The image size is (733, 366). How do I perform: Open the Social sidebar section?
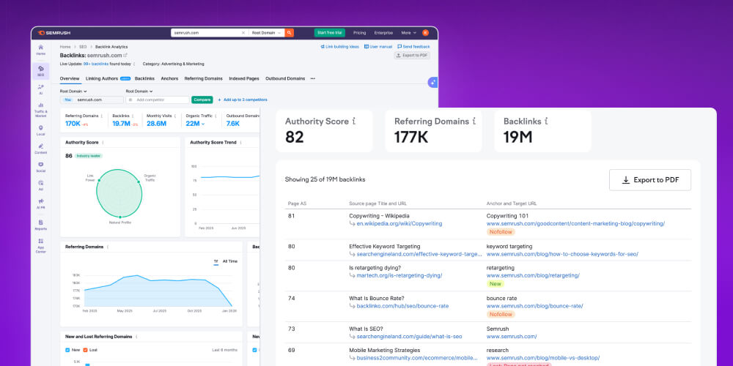pyautogui.click(x=40, y=167)
